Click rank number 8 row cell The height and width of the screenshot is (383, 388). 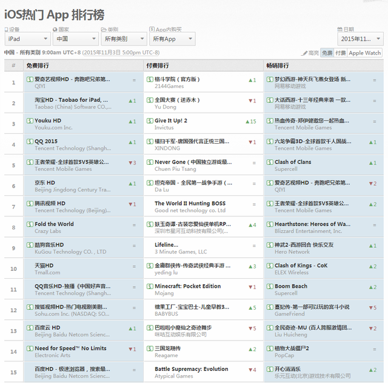pyautogui.click(x=13, y=227)
